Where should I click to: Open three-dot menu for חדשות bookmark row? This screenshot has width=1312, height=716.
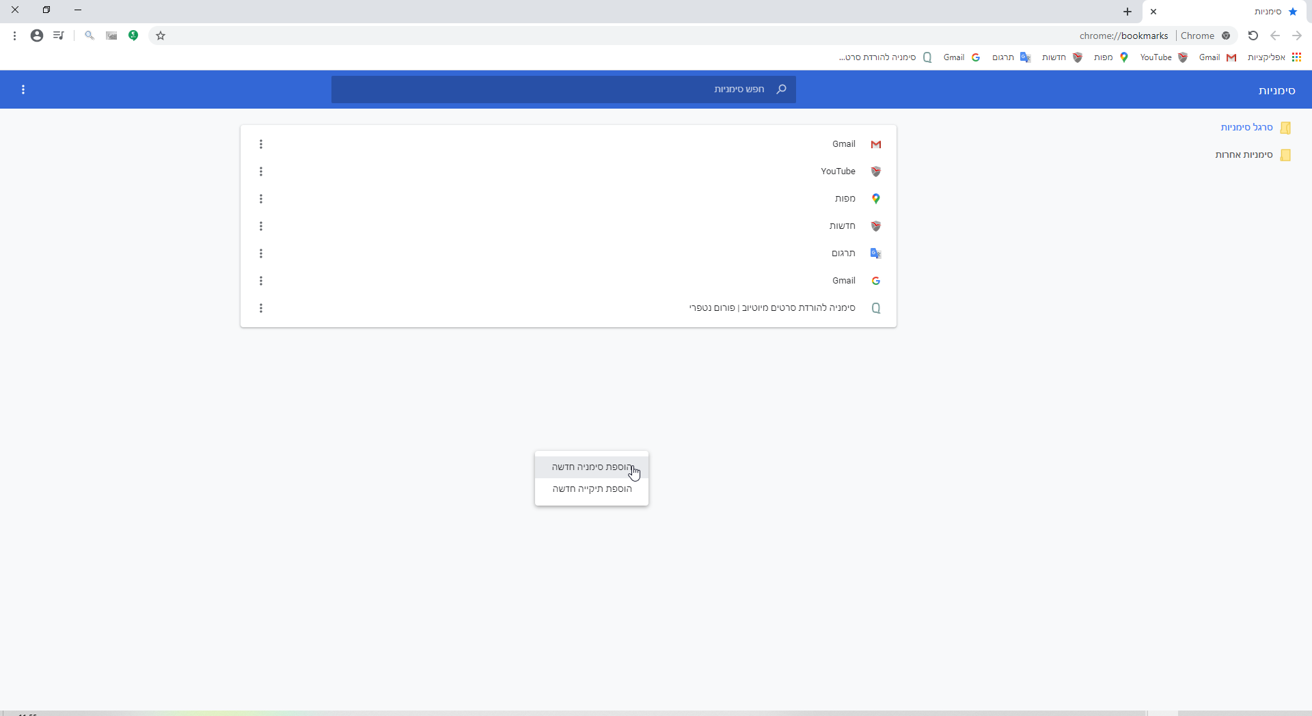tap(261, 226)
